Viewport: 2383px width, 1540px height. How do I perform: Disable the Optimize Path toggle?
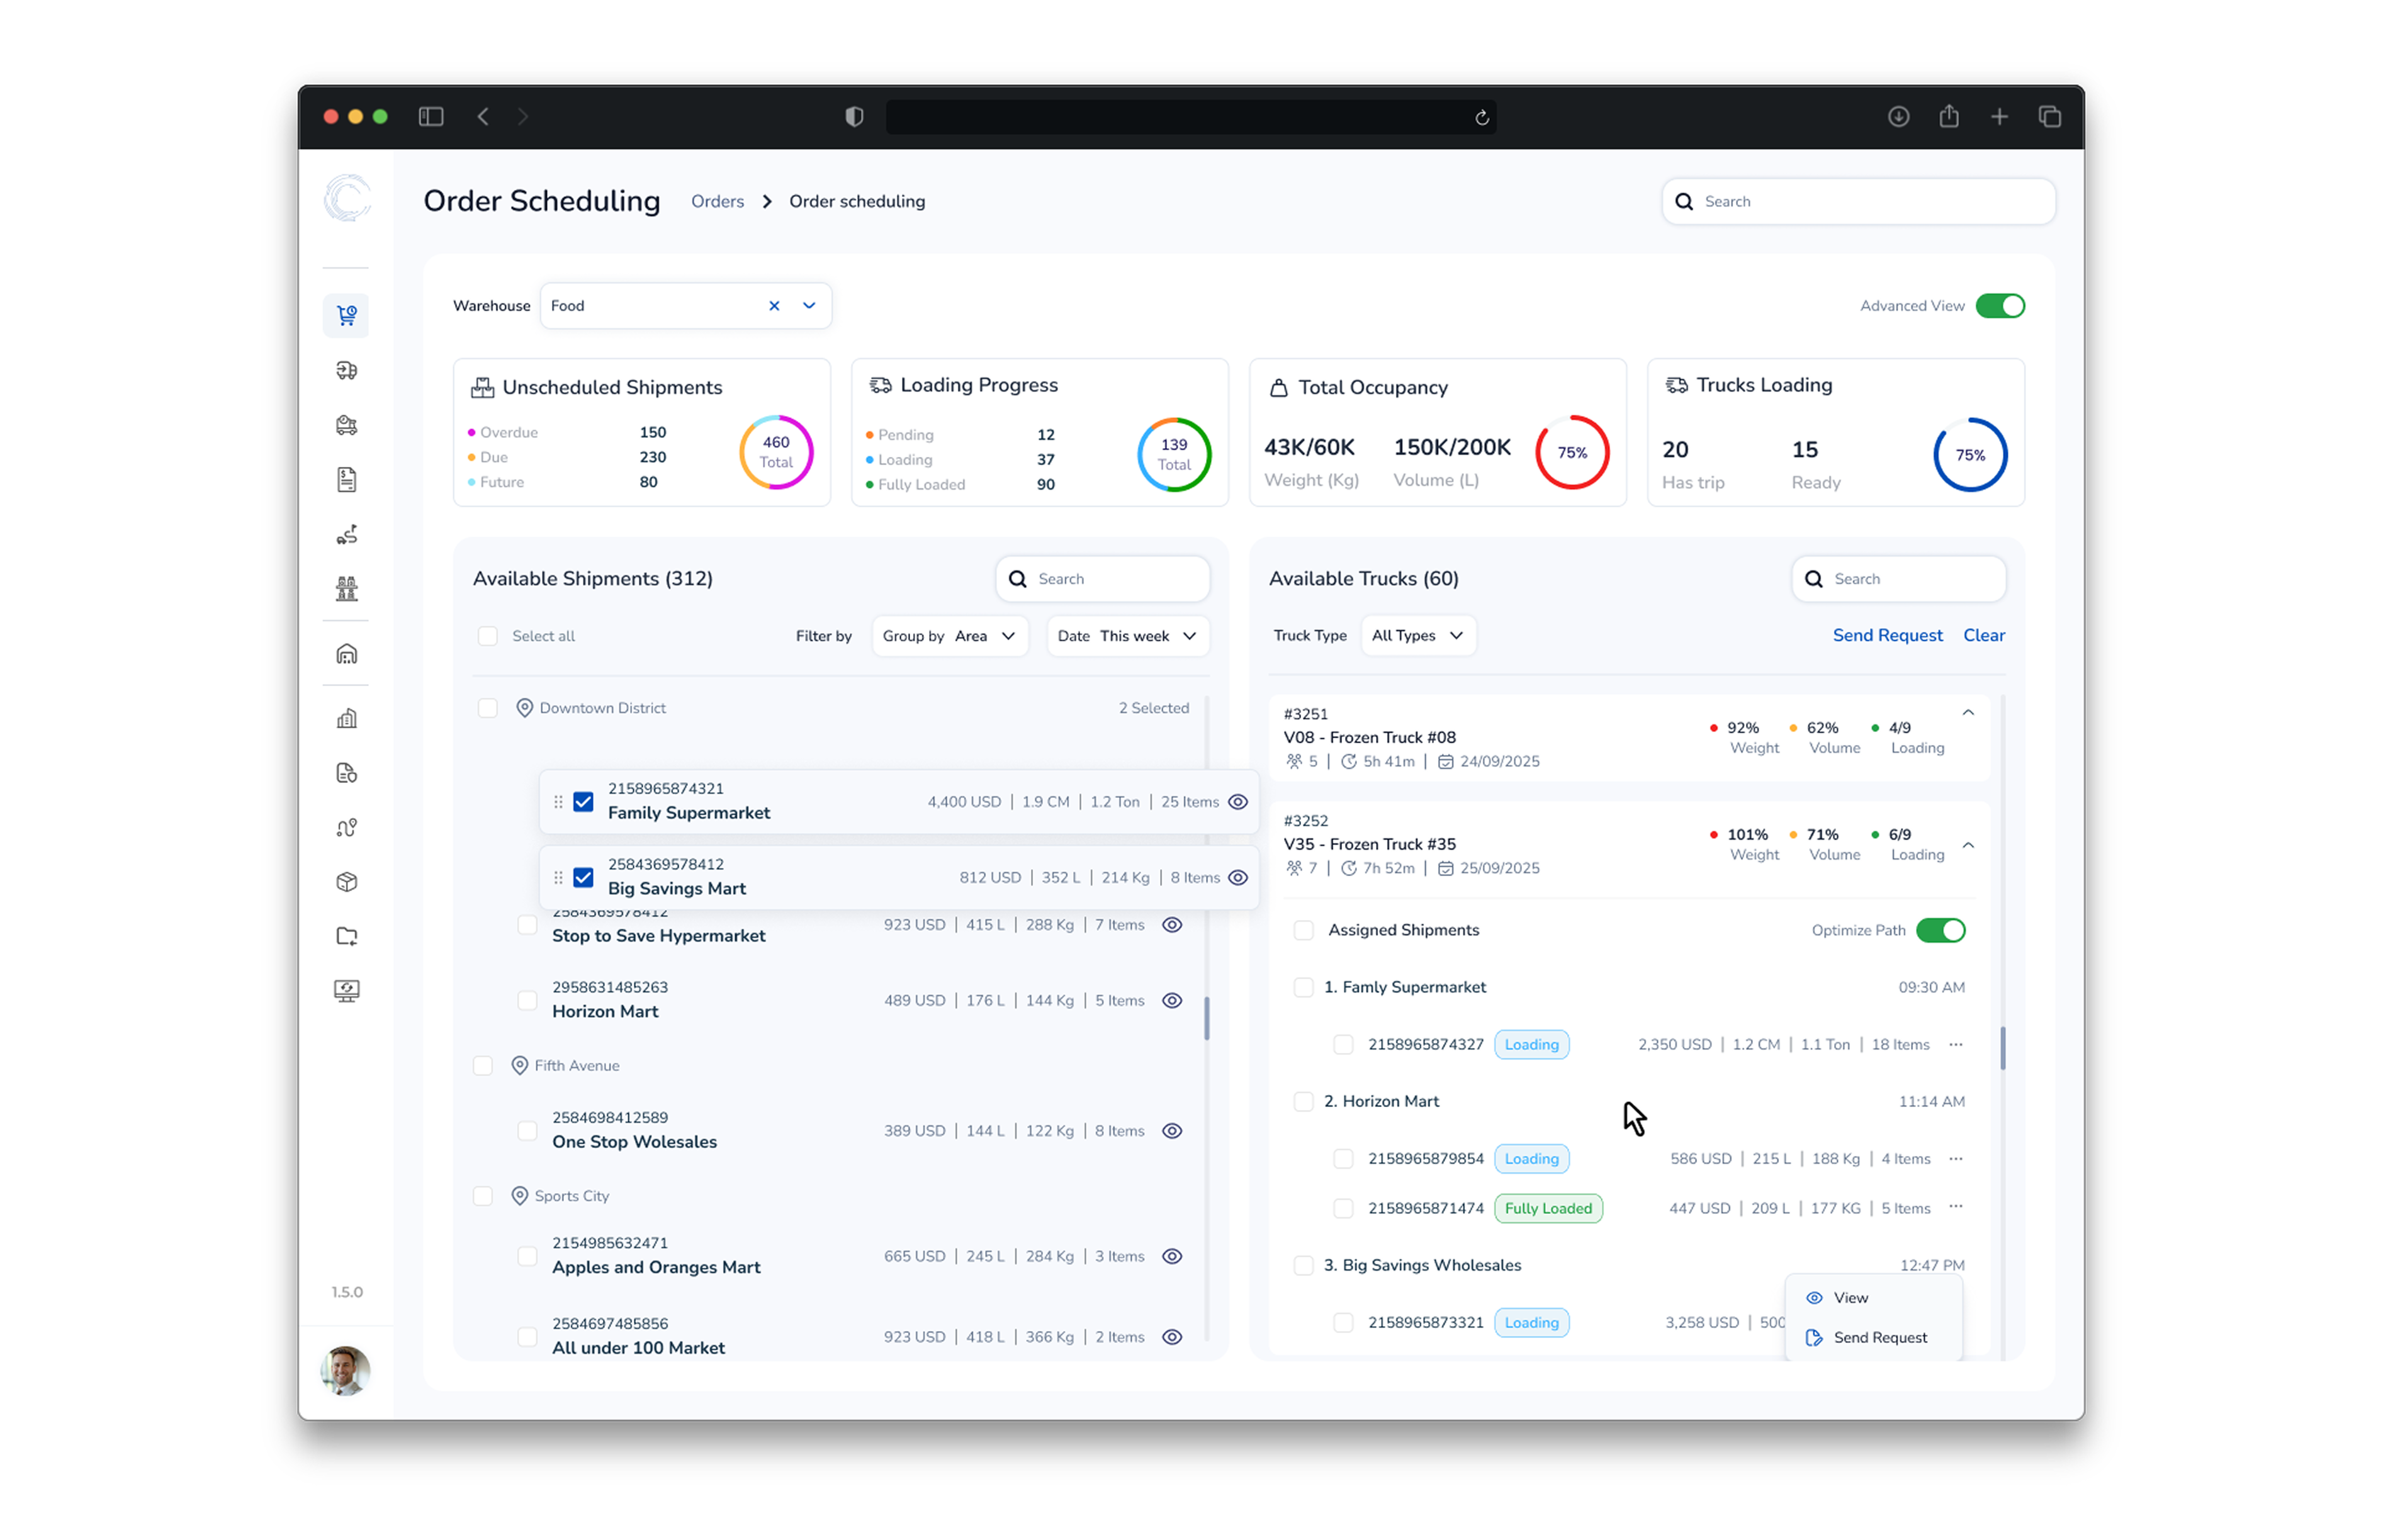click(1940, 930)
